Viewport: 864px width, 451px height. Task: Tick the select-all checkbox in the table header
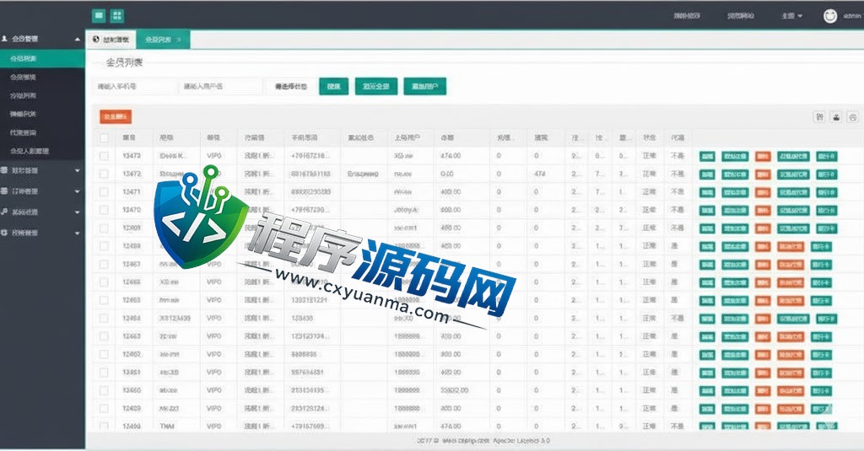(104, 137)
